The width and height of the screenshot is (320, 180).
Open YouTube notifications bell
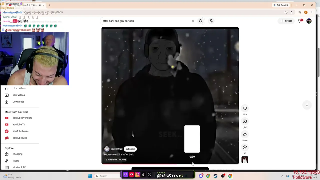pyautogui.click(x=299, y=21)
